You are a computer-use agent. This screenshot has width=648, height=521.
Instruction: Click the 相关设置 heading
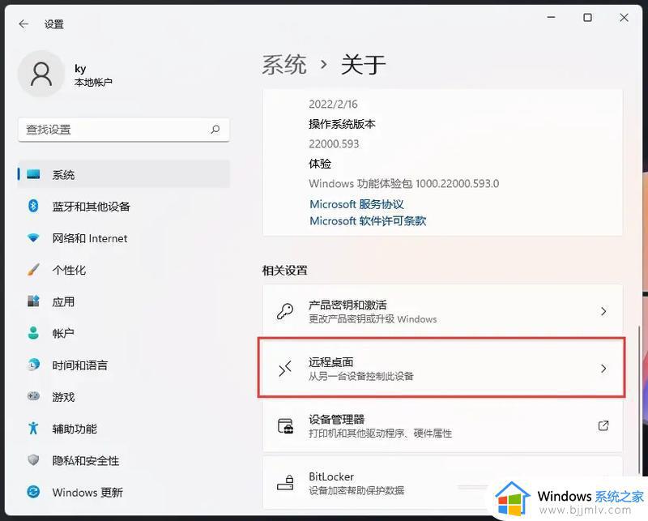pos(285,271)
